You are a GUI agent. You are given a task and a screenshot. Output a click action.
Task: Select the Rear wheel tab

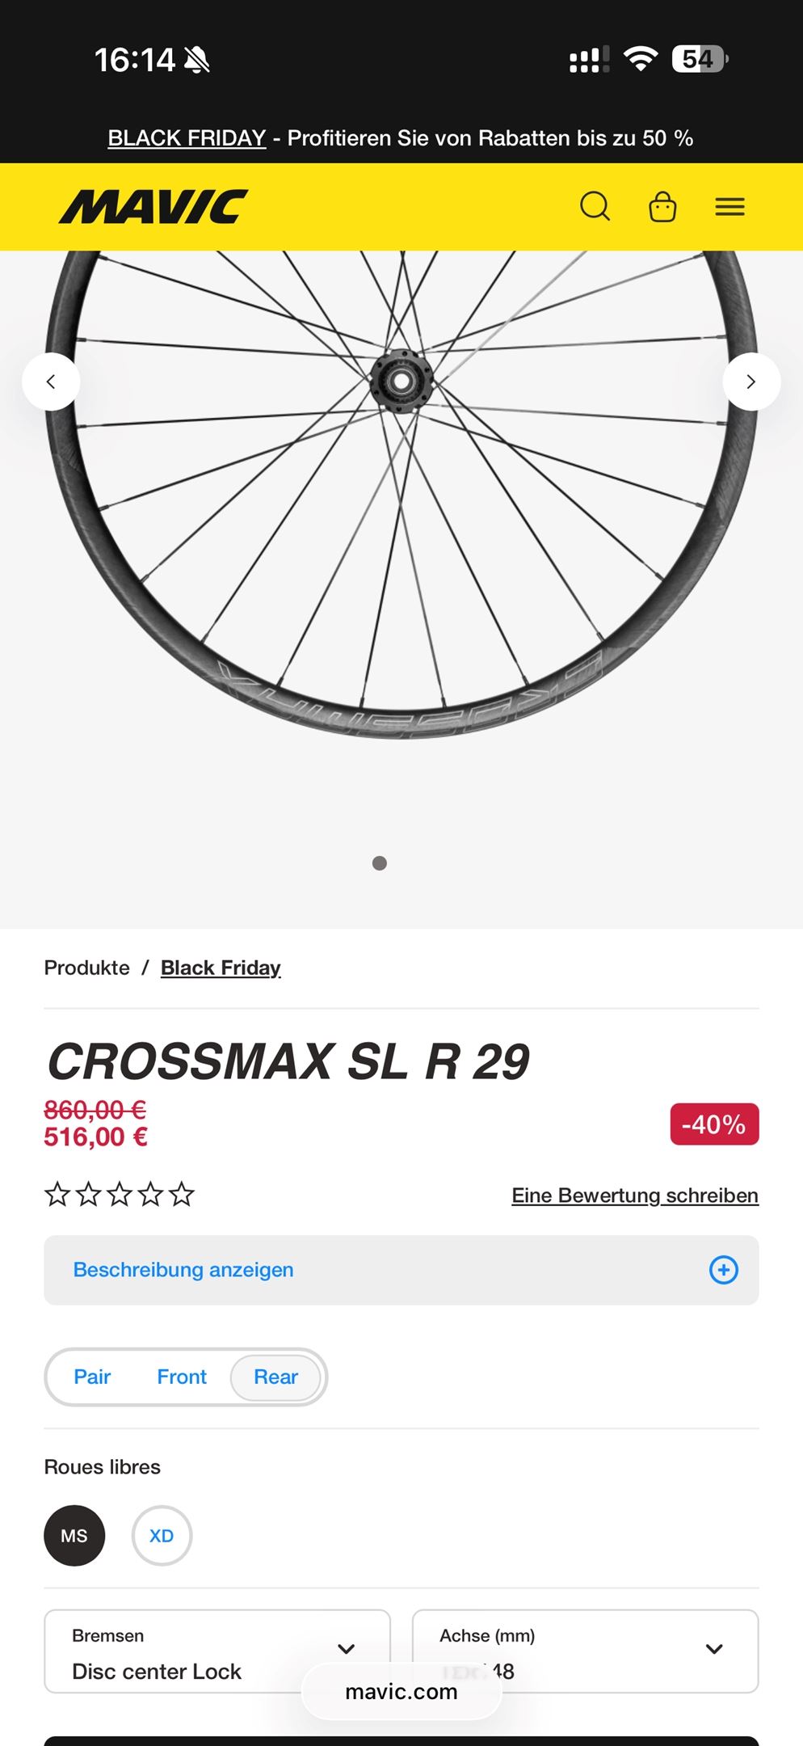[275, 1377]
